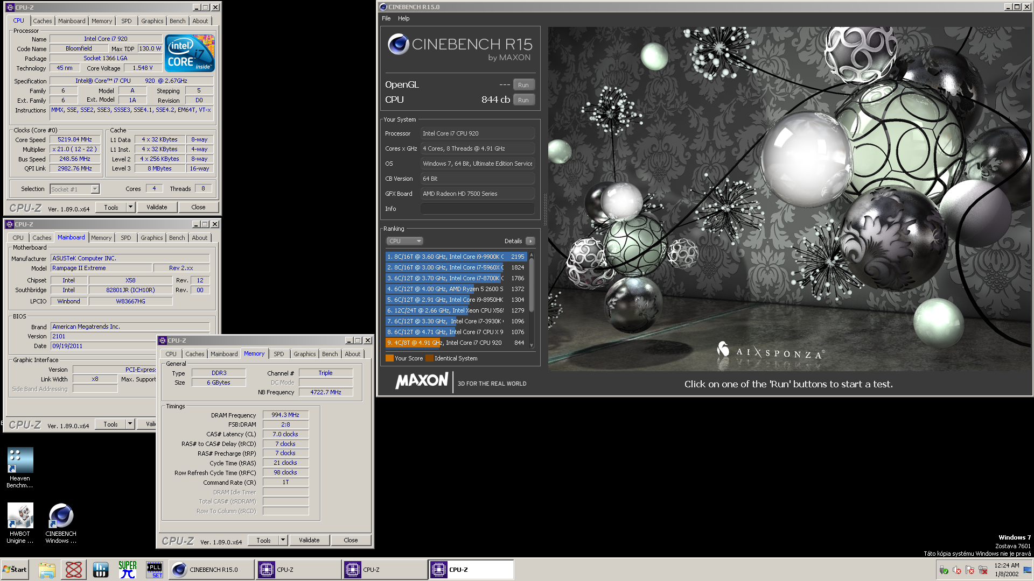
Task: Launch Super Pi from the taskbar
Action: (128, 570)
